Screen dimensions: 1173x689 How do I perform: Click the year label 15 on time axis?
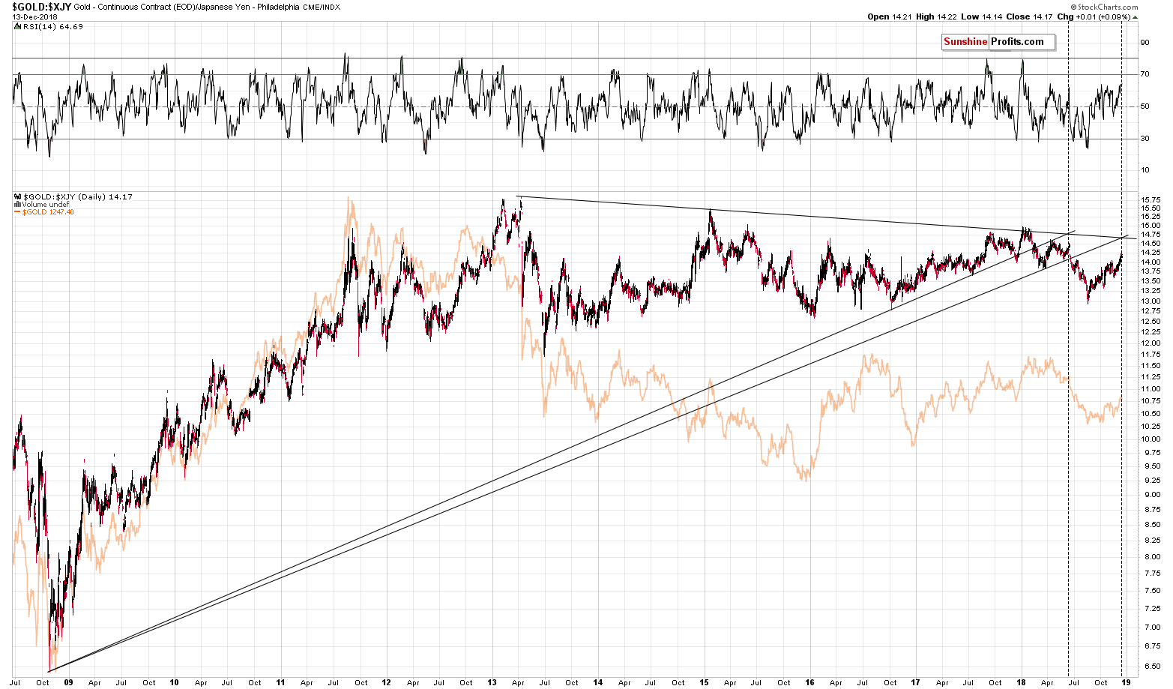tap(704, 682)
